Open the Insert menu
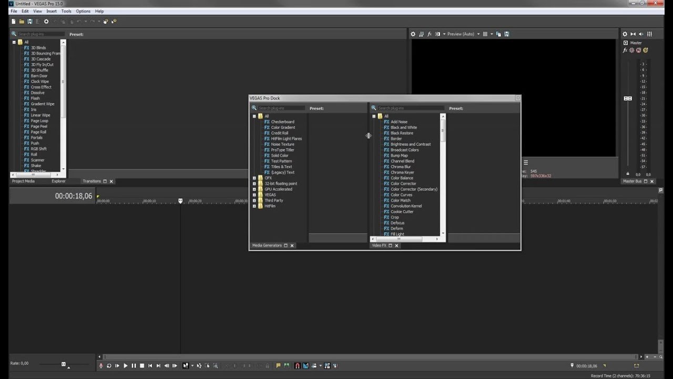This screenshot has height=379, width=673. click(x=52, y=11)
